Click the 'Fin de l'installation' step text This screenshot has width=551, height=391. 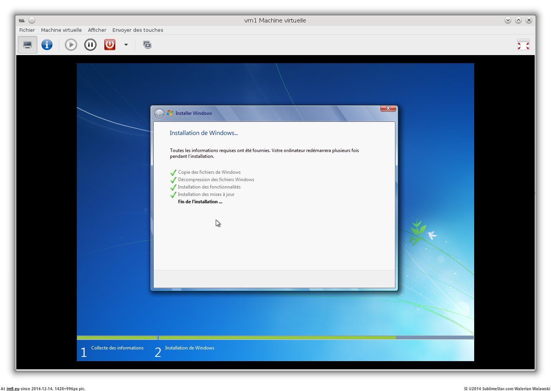tap(200, 202)
